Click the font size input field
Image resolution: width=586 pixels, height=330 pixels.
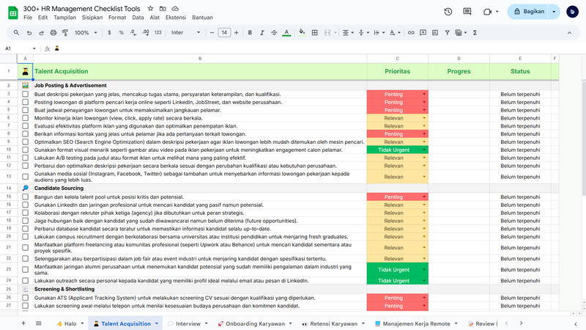click(x=224, y=33)
